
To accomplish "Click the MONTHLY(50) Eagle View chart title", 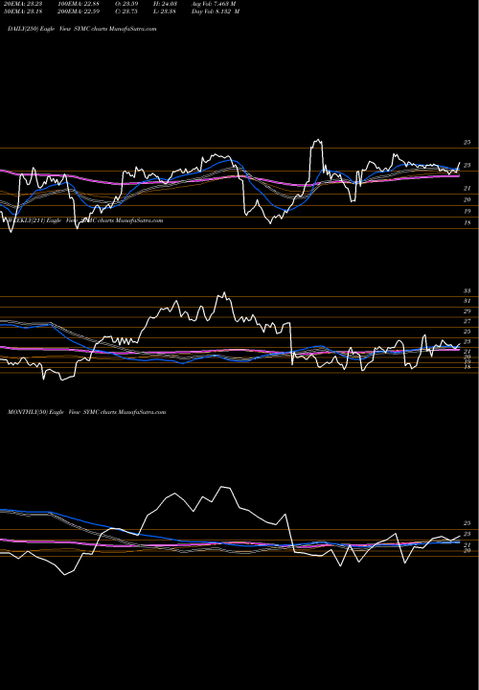I will pyautogui.click(x=86, y=412).
